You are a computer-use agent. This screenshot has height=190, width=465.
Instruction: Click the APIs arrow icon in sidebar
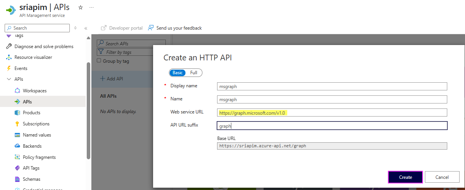pyautogui.click(x=17, y=102)
